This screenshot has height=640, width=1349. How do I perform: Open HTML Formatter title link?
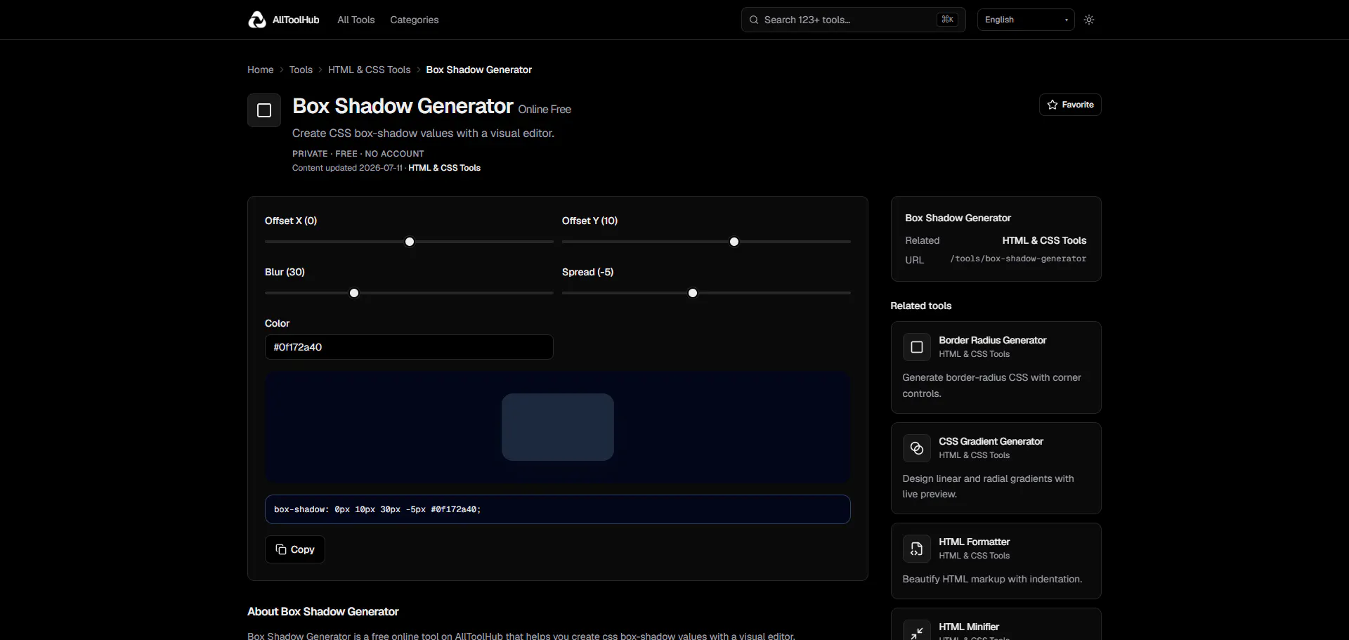[x=975, y=542]
